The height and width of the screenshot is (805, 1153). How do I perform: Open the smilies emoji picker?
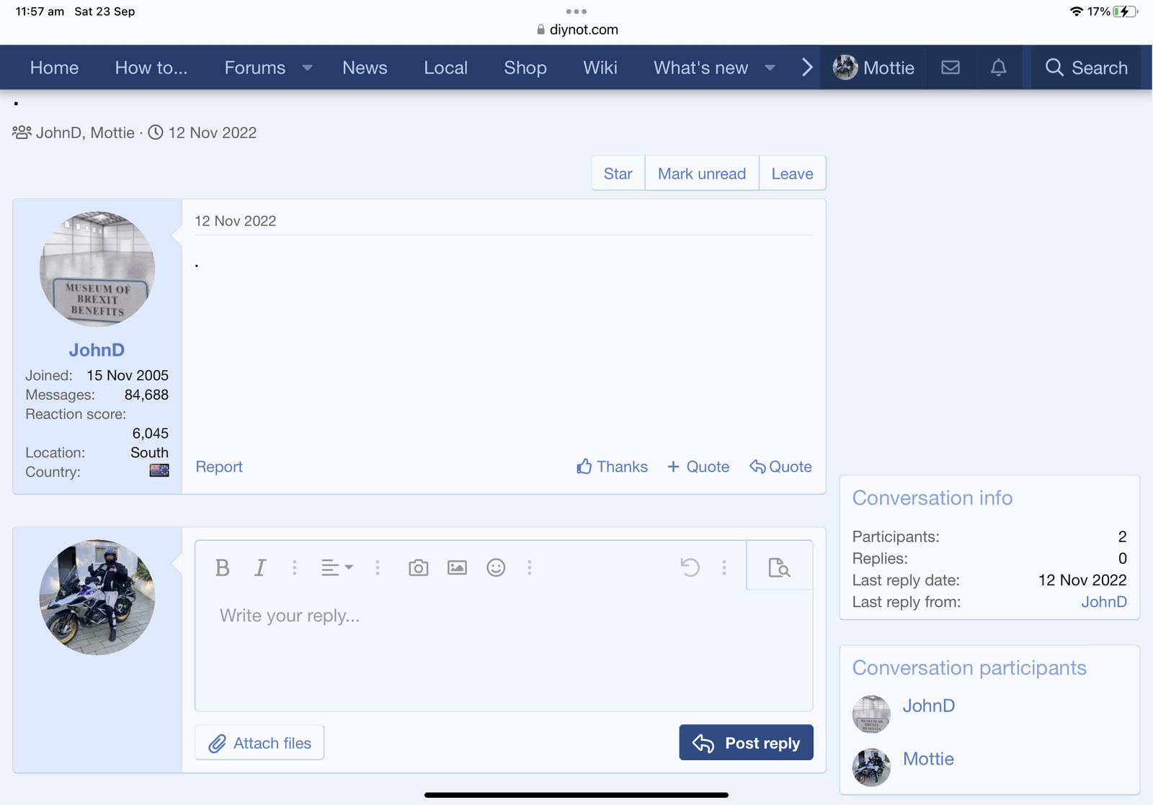pos(496,568)
